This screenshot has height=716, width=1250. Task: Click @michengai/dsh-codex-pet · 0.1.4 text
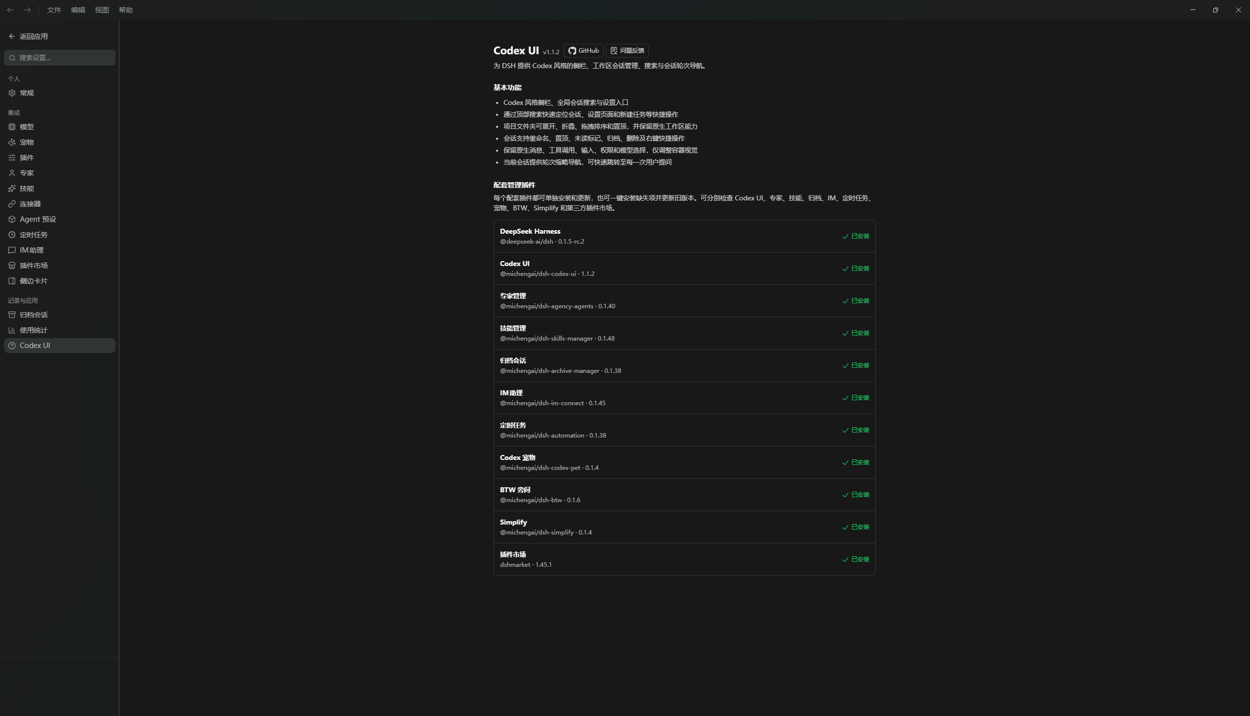[549, 468]
